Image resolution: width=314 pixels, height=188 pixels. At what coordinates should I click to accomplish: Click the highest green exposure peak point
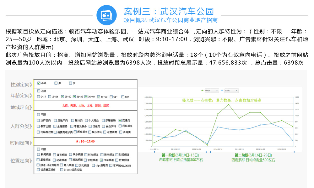point(228,104)
